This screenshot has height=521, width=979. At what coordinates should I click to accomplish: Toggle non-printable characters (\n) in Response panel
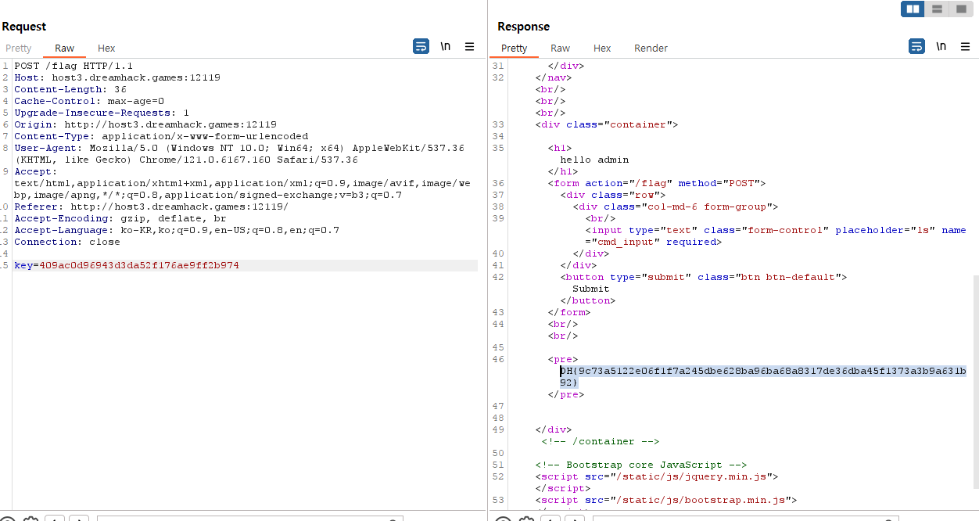(x=941, y=47)
